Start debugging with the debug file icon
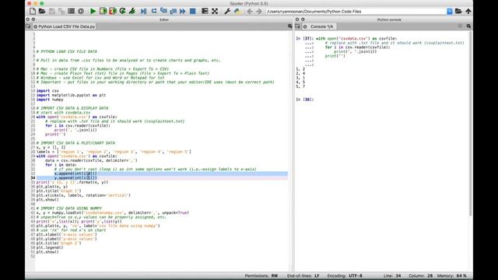Image resolution: width=498 pixels, height=280 pixels. click(x=144, y=11)
